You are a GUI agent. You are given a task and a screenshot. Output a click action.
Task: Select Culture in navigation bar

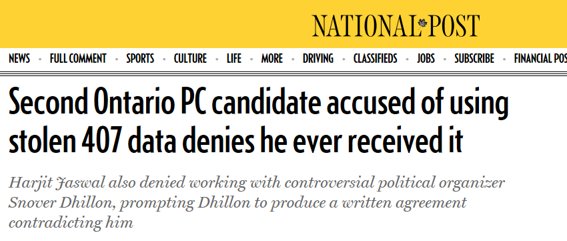190,59
